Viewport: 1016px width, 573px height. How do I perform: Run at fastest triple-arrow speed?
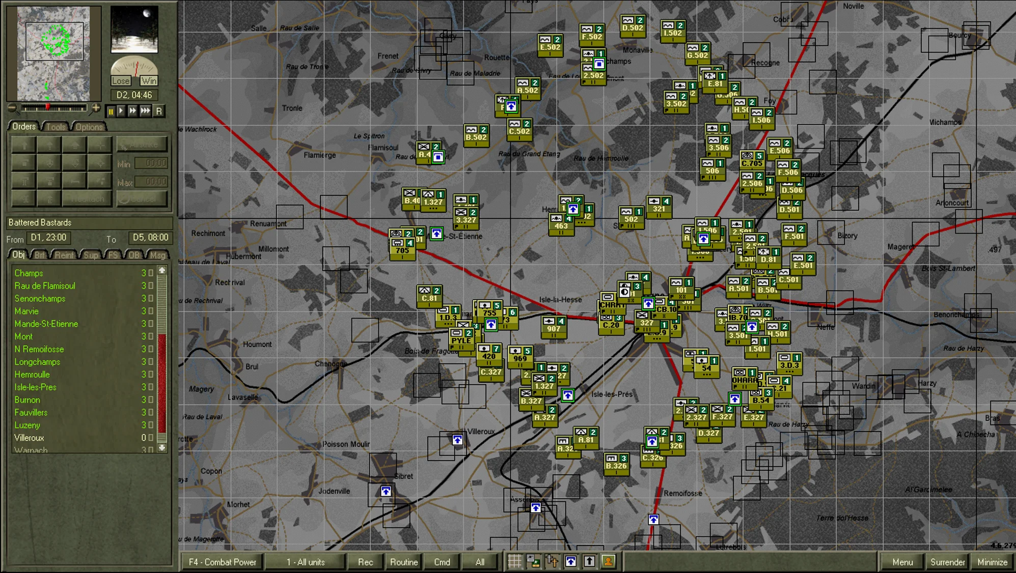[146, 111]
